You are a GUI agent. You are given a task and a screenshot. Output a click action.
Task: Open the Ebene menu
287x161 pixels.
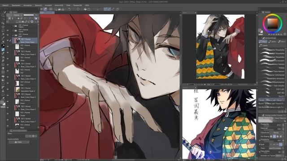pyautogui.click(x=39, y=5)
